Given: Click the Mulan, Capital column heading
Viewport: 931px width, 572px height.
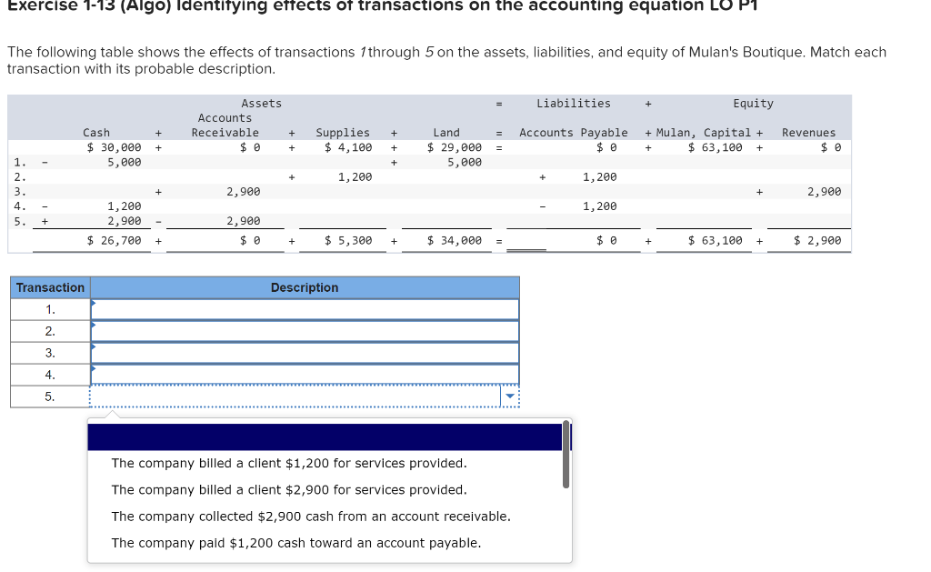Looking at the screenshot, I should click(x=704, y=133).
